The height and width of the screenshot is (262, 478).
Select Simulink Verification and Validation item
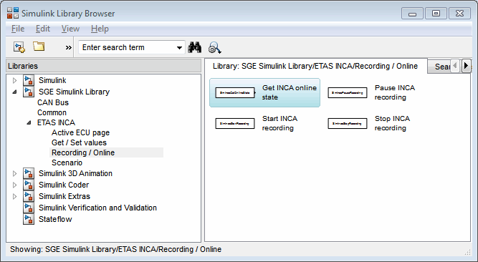(x=97, y=208)
